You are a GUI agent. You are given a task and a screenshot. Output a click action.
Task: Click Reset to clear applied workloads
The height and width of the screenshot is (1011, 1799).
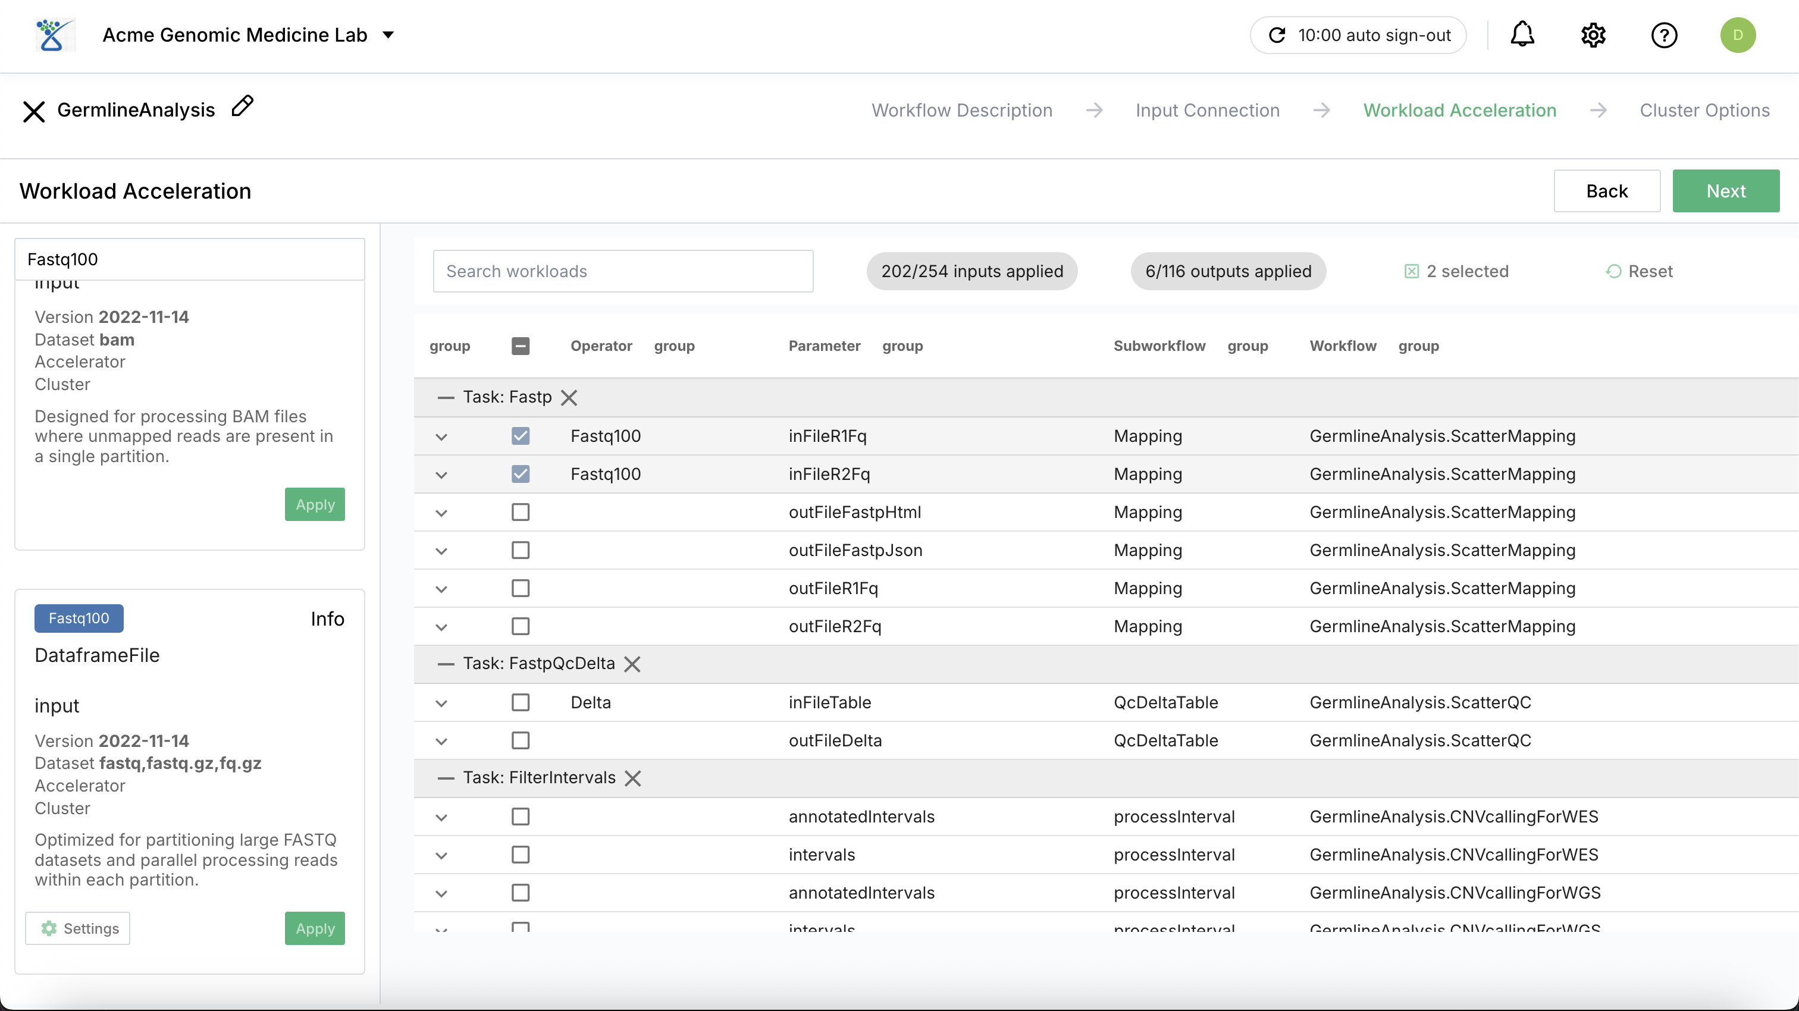coord(1638,272)
